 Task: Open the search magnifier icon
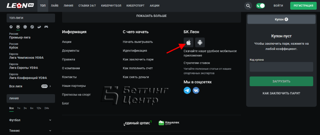tap(248, 6)
